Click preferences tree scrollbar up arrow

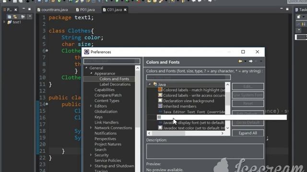pyautogui.click(x=138, y=68)
